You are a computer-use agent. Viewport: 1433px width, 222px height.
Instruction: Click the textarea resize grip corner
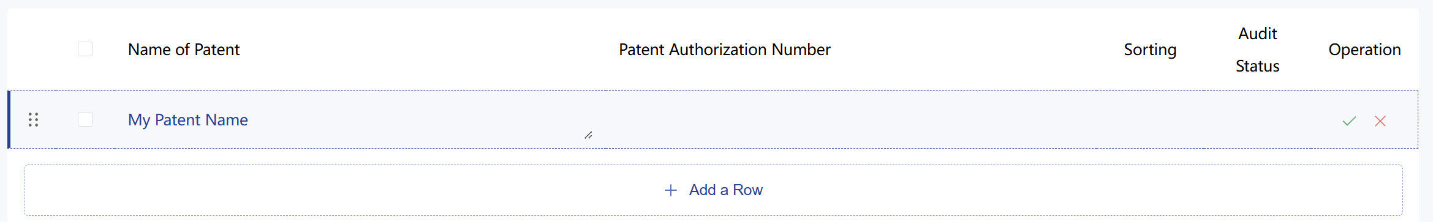click(588, 135)
